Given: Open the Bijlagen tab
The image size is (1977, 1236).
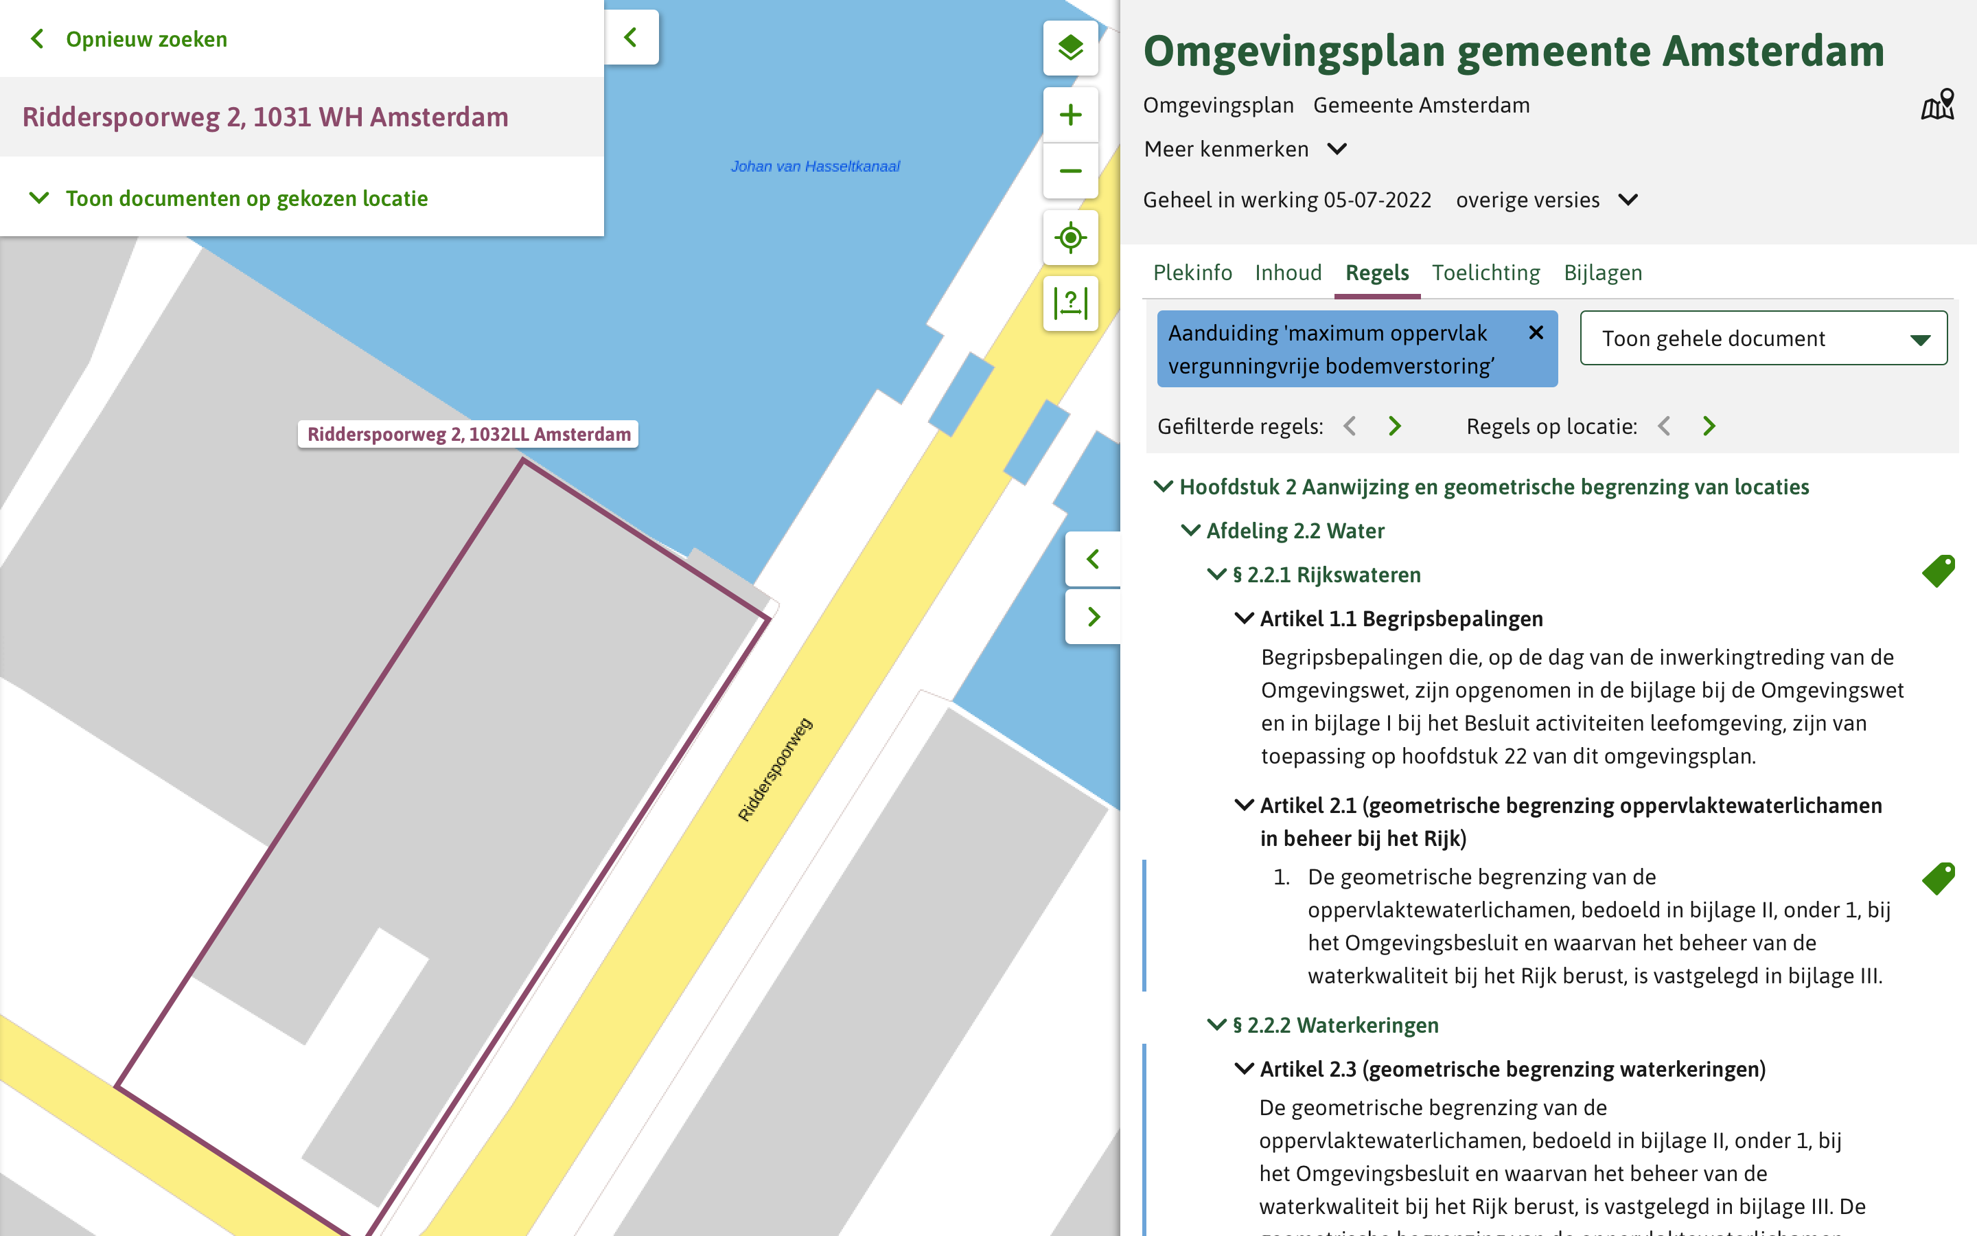Looking at the screenshot, I should pyautogui.click(x=1603, y=272).
